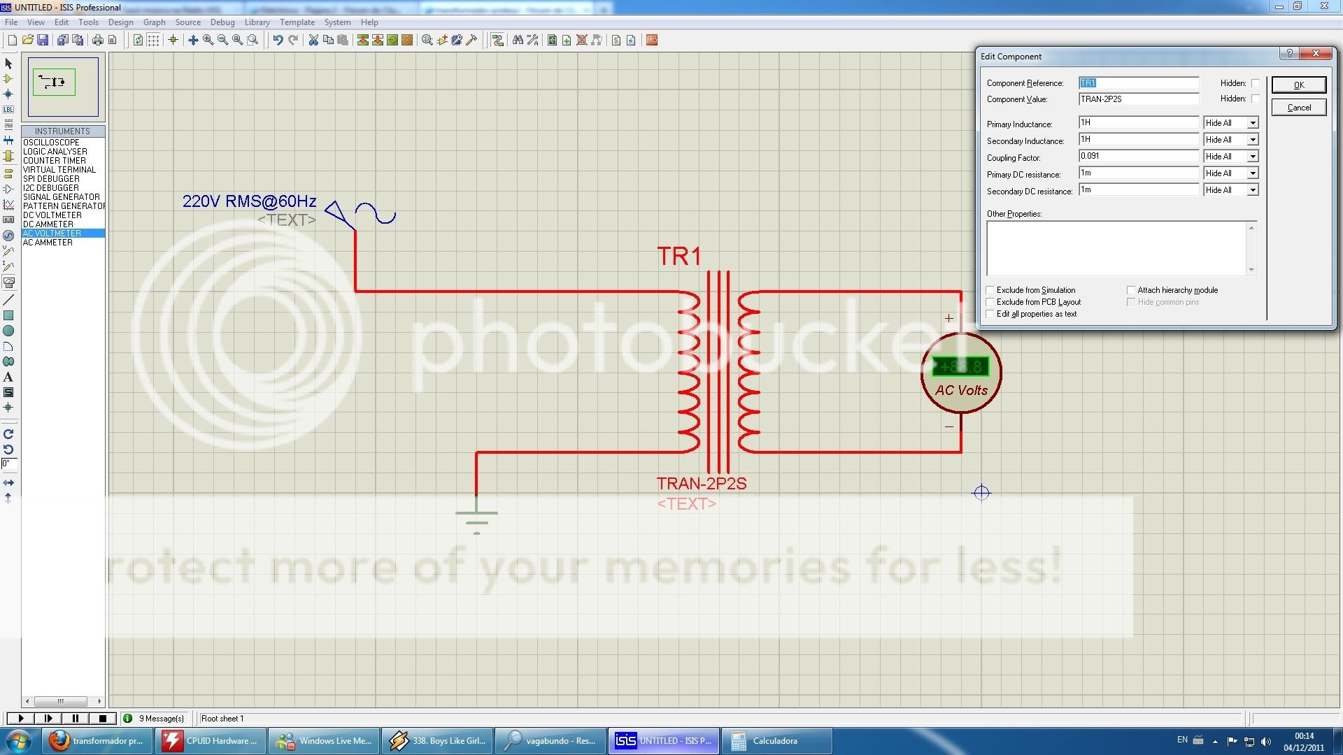Open Primary Inductance Hide All dropdown

coord(1252,123)
